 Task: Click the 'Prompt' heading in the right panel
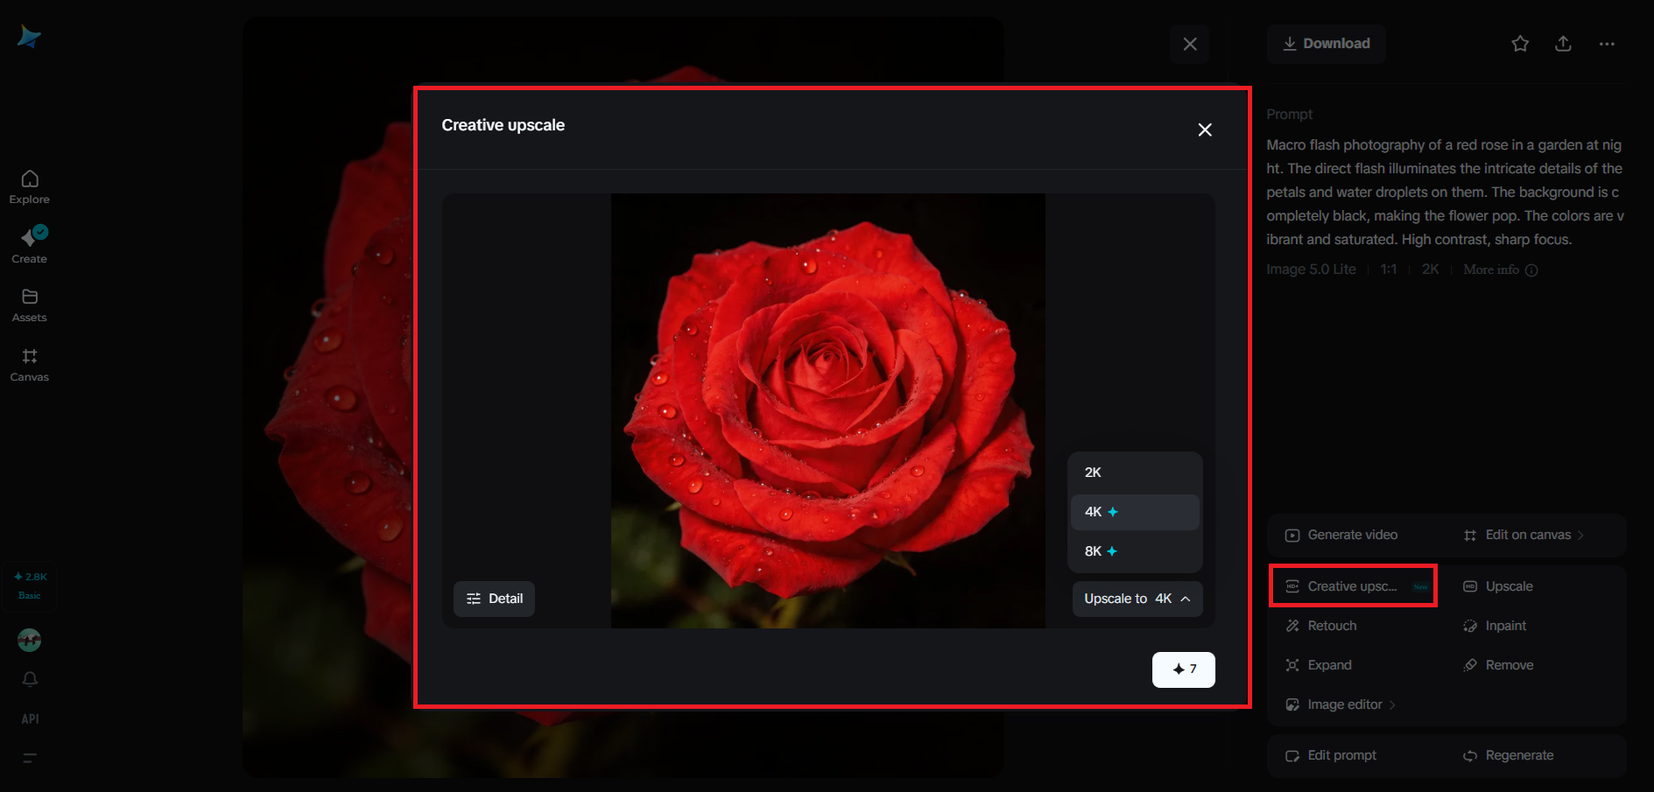point(1289,115)
